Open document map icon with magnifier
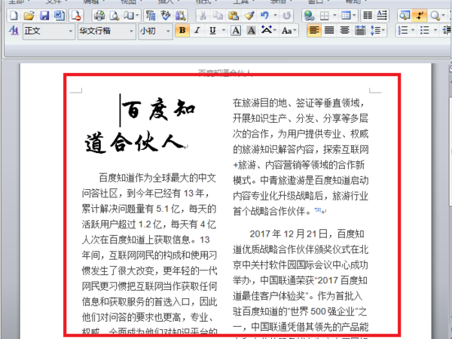Image resolution: width=452 pixels, height=339 pixels. (x=405, y=15)
